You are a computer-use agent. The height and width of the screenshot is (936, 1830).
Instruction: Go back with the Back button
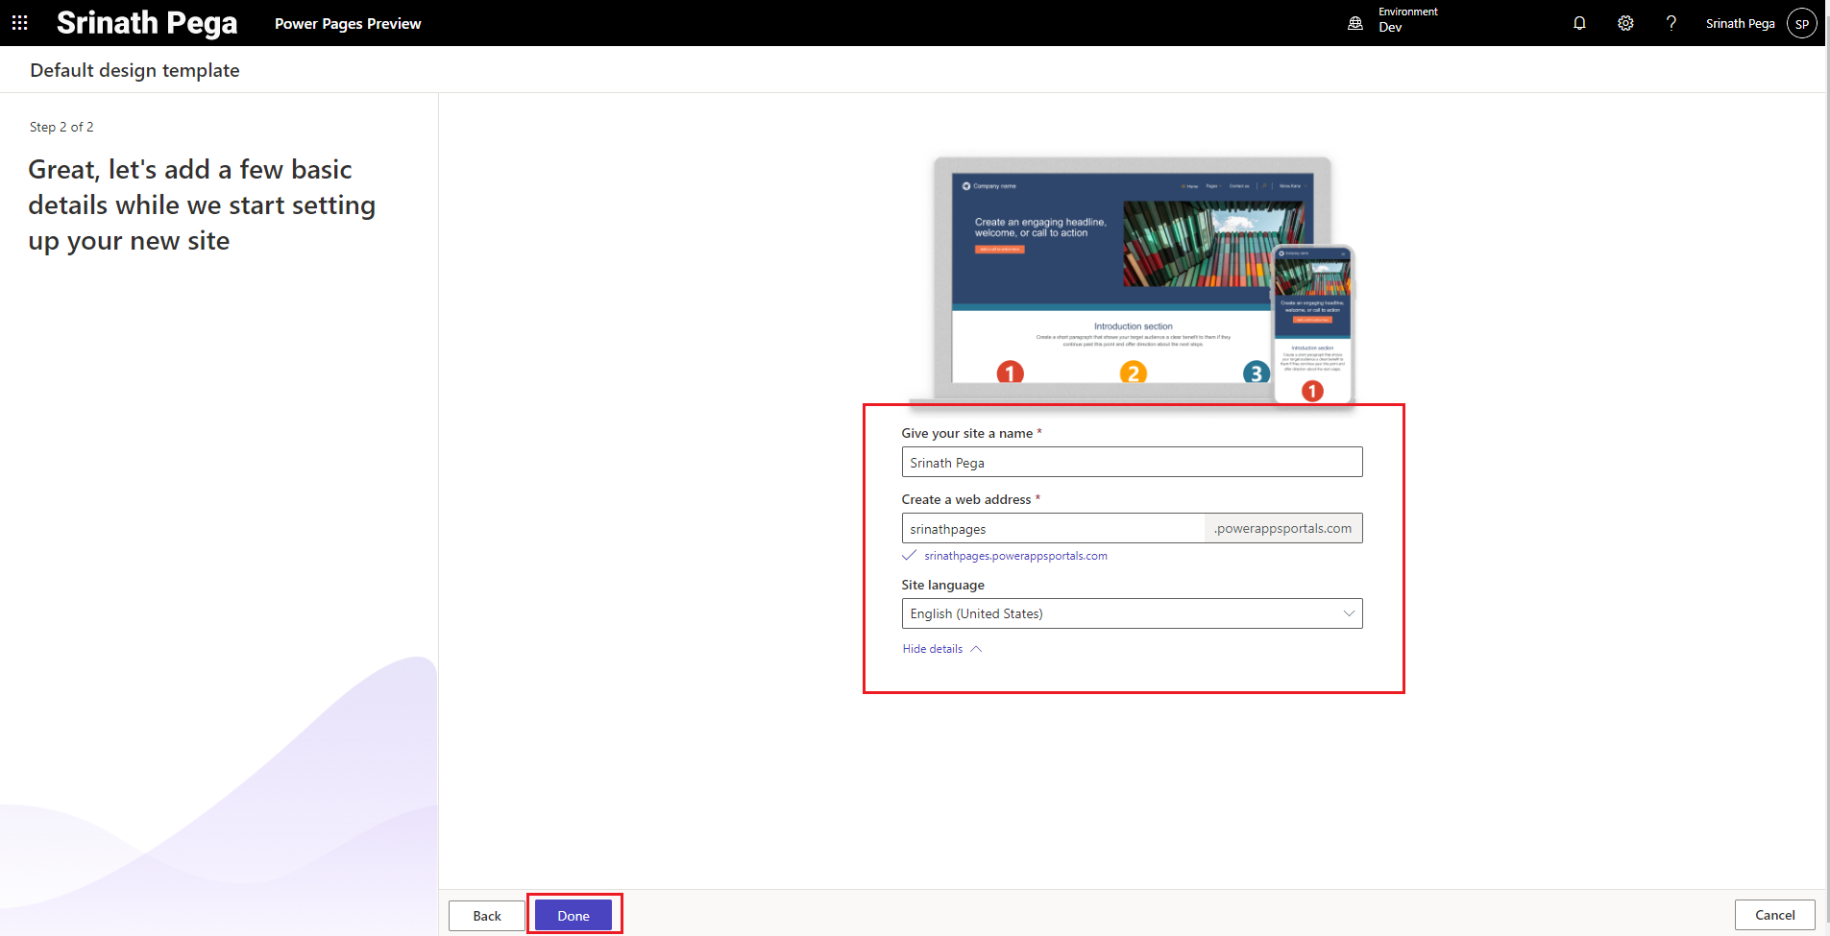[x=487, y=916]
